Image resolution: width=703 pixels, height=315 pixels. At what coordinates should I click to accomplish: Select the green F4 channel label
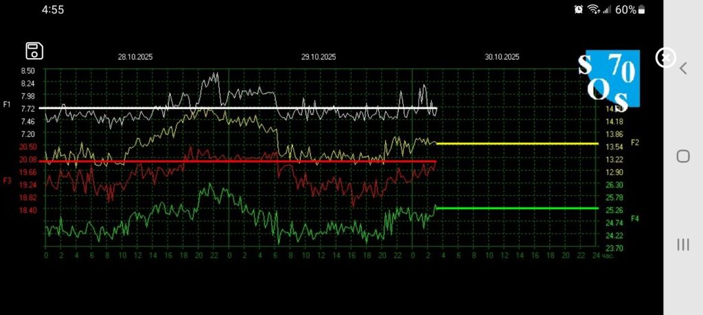tap(635, 218)
